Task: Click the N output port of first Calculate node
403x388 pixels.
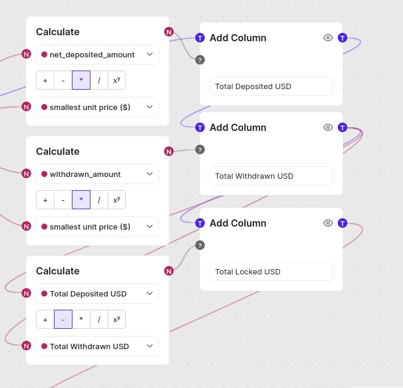Action: click(169, 32)
